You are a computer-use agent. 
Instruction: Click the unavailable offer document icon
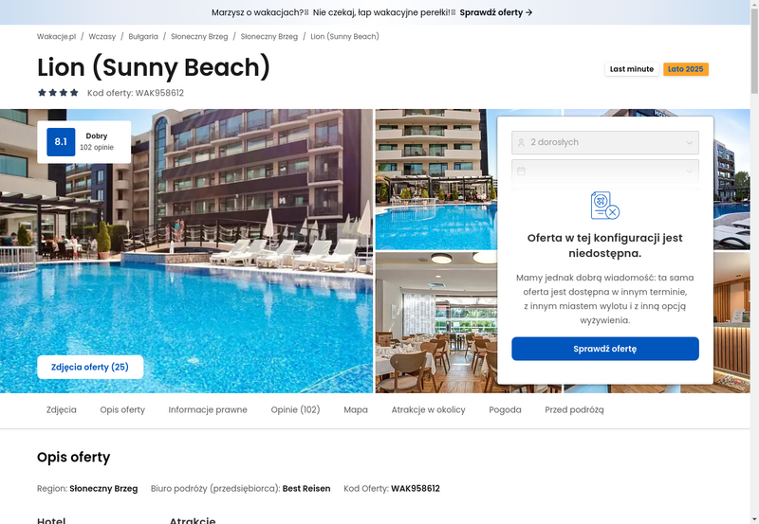tap(605, 206)
